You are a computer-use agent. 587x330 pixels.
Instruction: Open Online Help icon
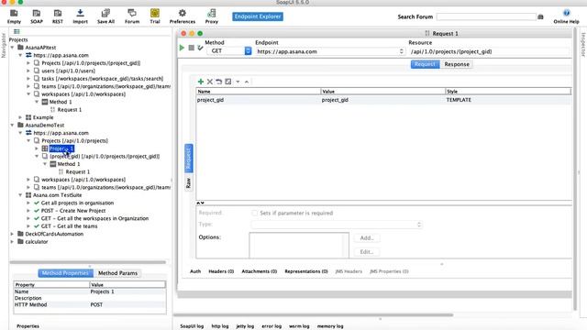(x=566, y=16)
